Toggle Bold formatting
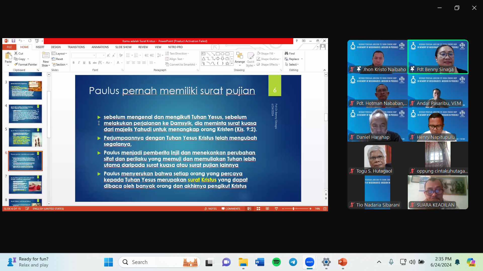The width and height of the screenshot is (483, 271). (x=73, y=63)
